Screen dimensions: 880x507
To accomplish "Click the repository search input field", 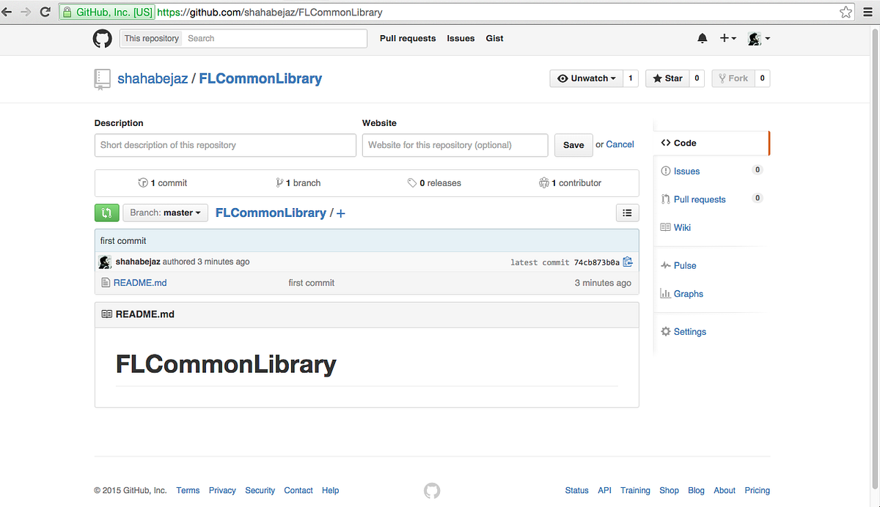I will tap(275, 38).
